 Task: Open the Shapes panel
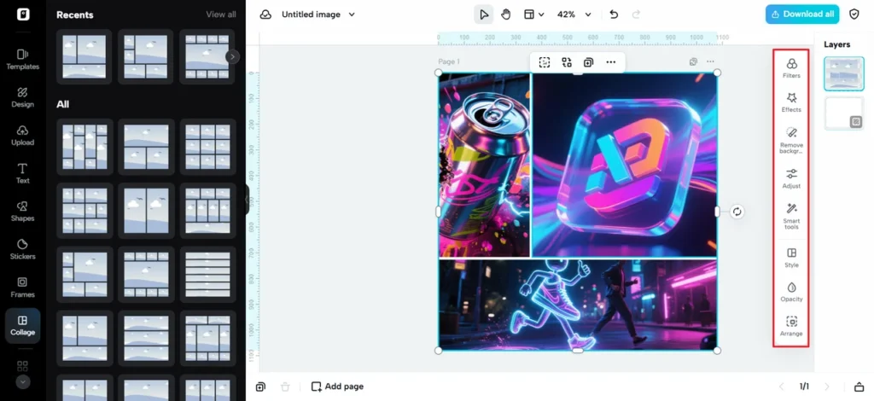click(x=22, y=211)
